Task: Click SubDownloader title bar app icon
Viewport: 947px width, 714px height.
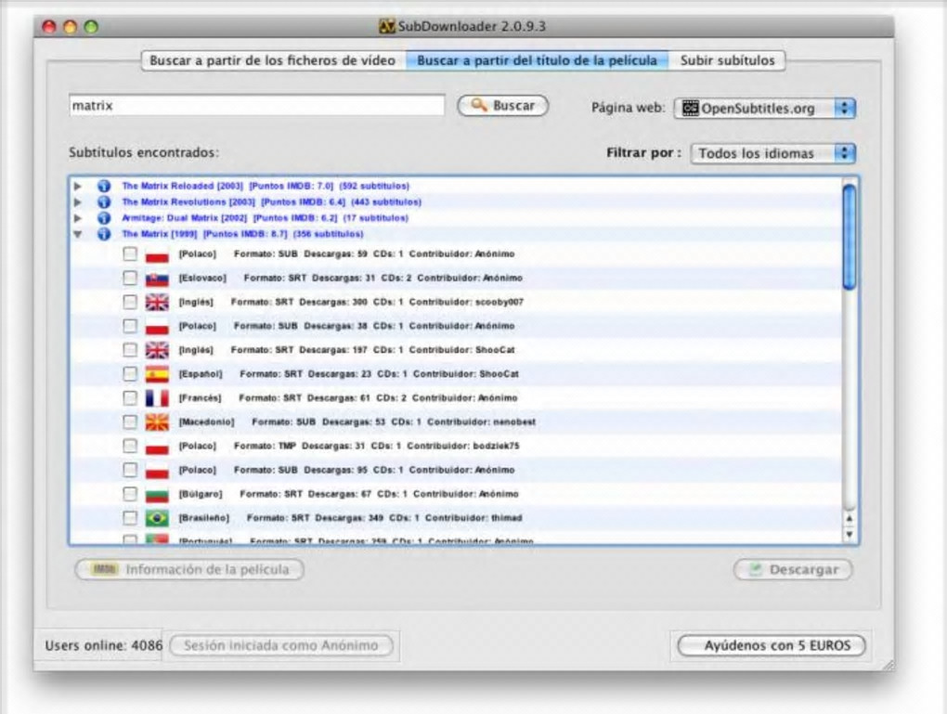Action: pos(386,27)
